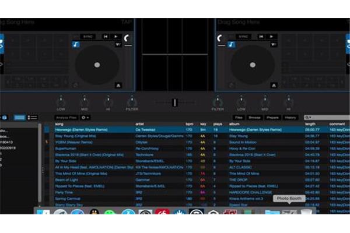Sort by the bpm column header

coord(189,124)
